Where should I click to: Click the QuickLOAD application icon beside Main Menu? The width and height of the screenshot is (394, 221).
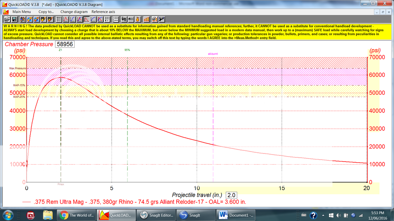(6, 12)
